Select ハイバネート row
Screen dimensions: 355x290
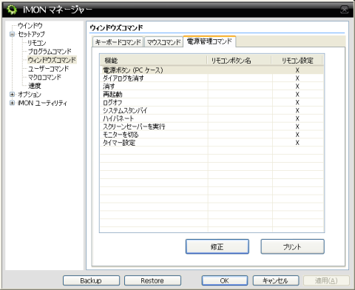pos(212,118)
